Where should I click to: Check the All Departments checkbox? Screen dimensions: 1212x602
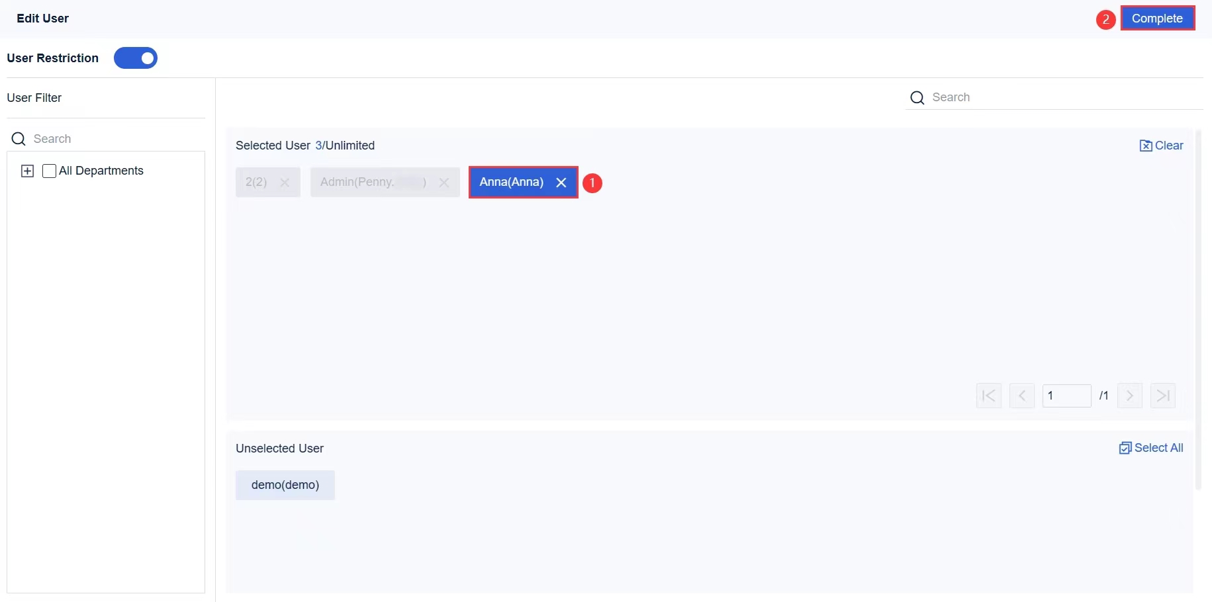[49, 171]
